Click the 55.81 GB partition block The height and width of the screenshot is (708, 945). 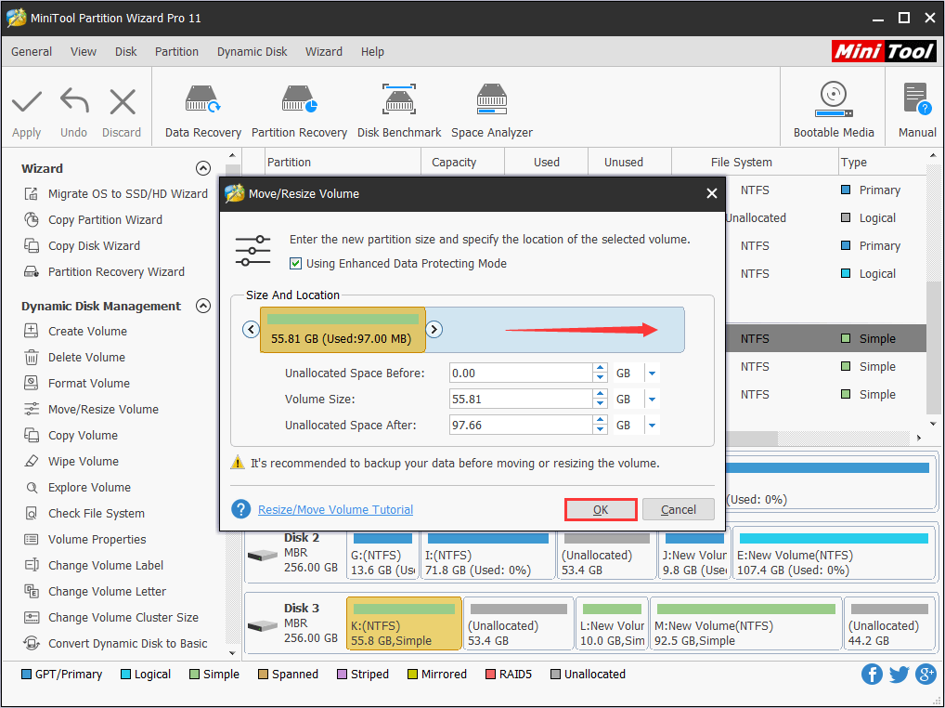pos(343,330)
